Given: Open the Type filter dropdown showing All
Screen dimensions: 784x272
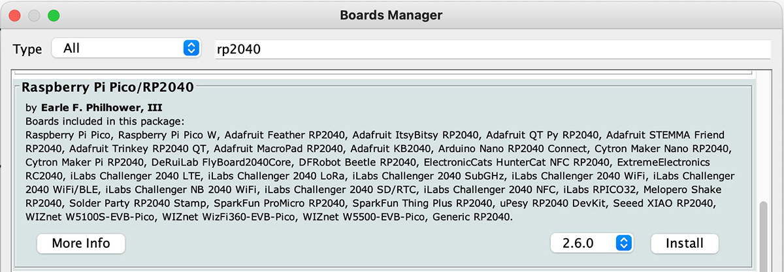Looking at the screenshot, I should [126, 48].
